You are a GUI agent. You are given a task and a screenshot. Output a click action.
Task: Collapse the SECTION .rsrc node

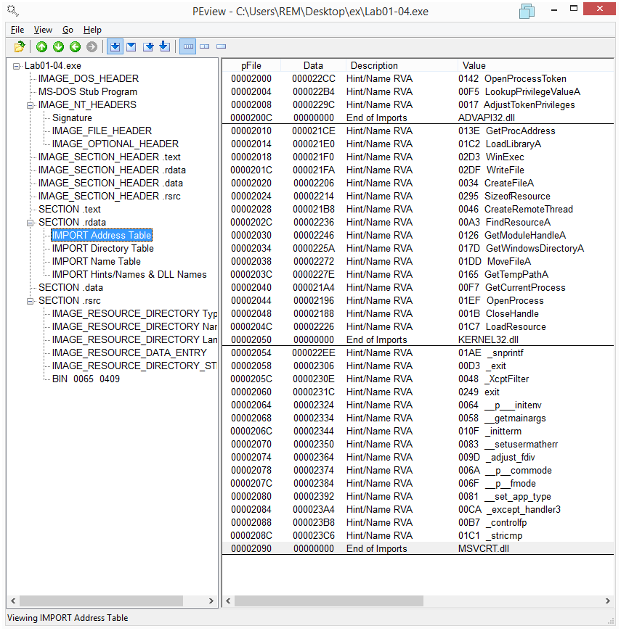[x=30, y=301]
